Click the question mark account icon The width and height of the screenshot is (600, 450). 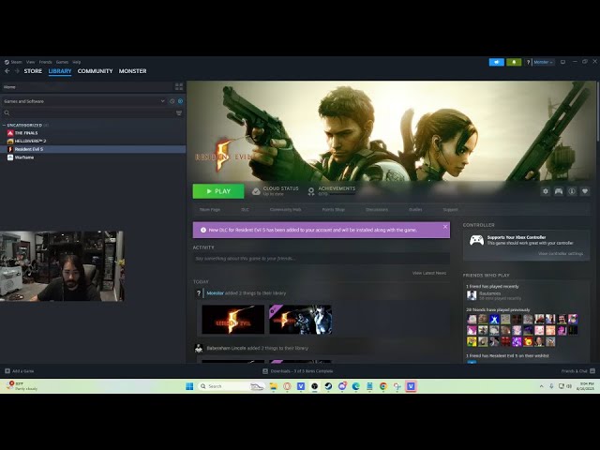528,62
